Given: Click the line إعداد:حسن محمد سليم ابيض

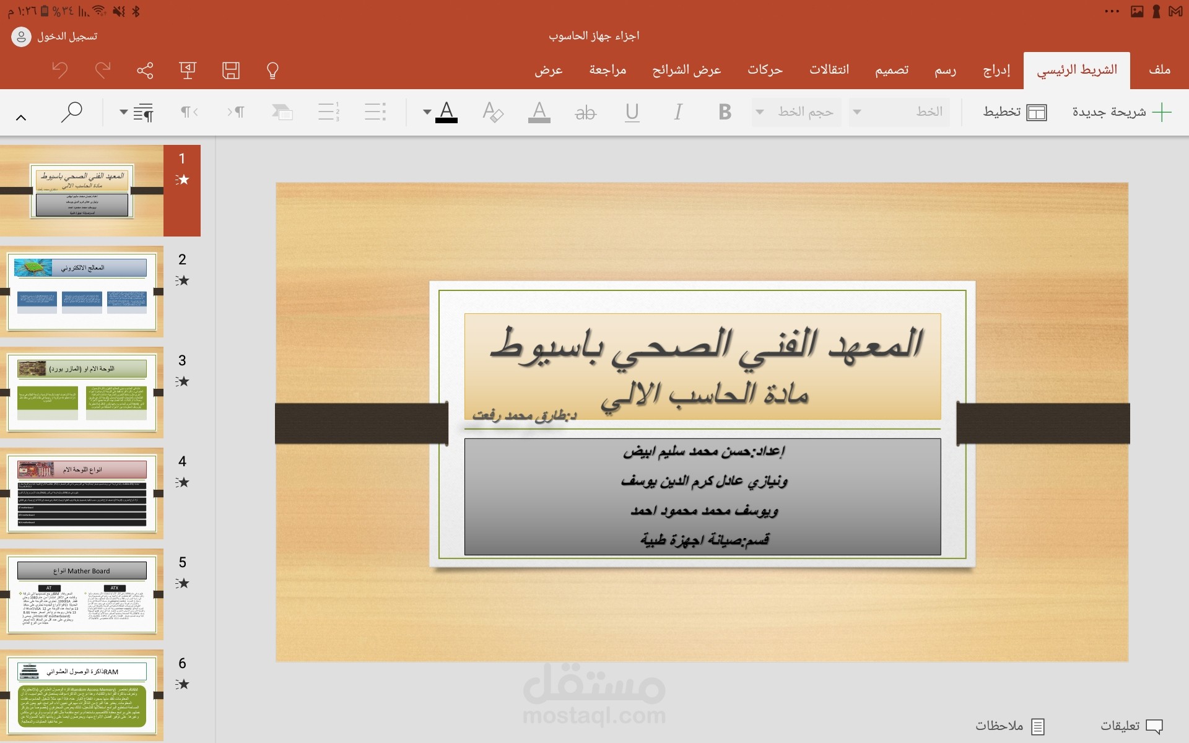Looking at the screenshot, I should [703, 451].
